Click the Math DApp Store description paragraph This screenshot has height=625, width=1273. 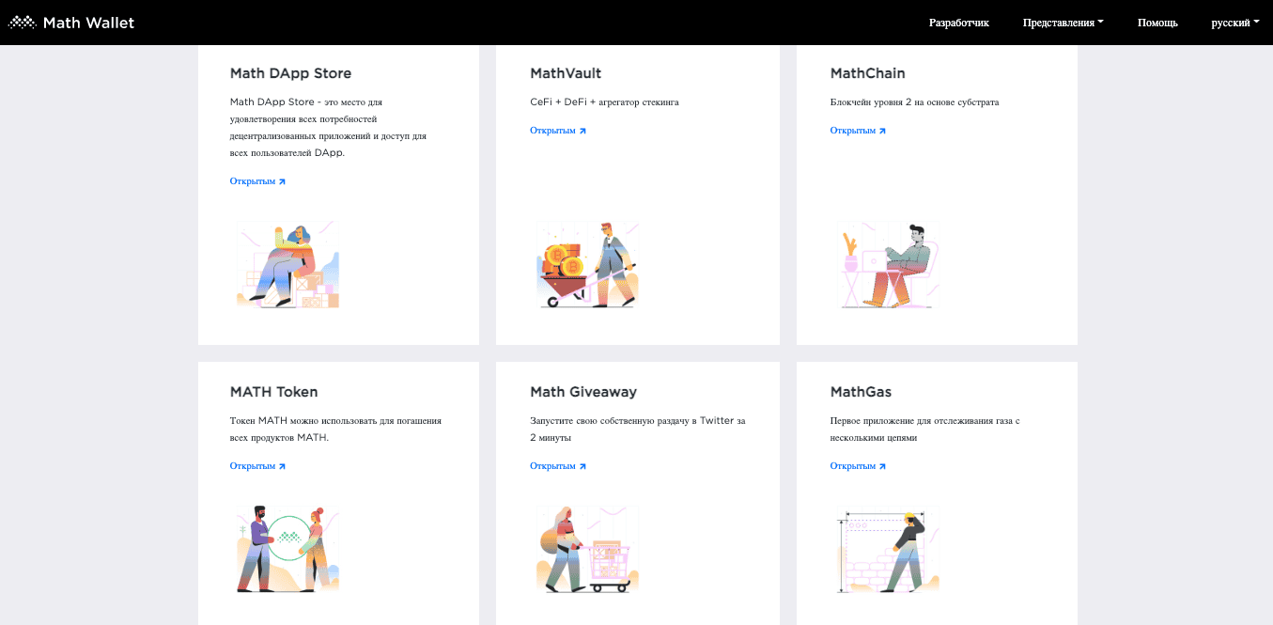[329, 127]
